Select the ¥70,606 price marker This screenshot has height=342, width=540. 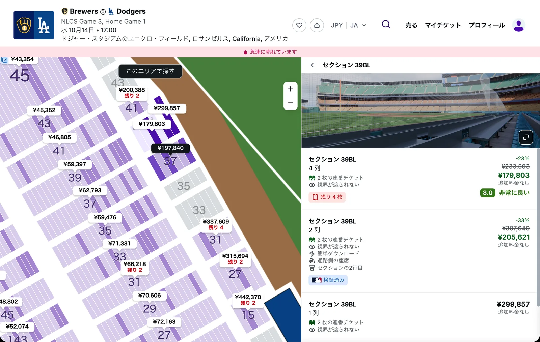tap(150, 296)
